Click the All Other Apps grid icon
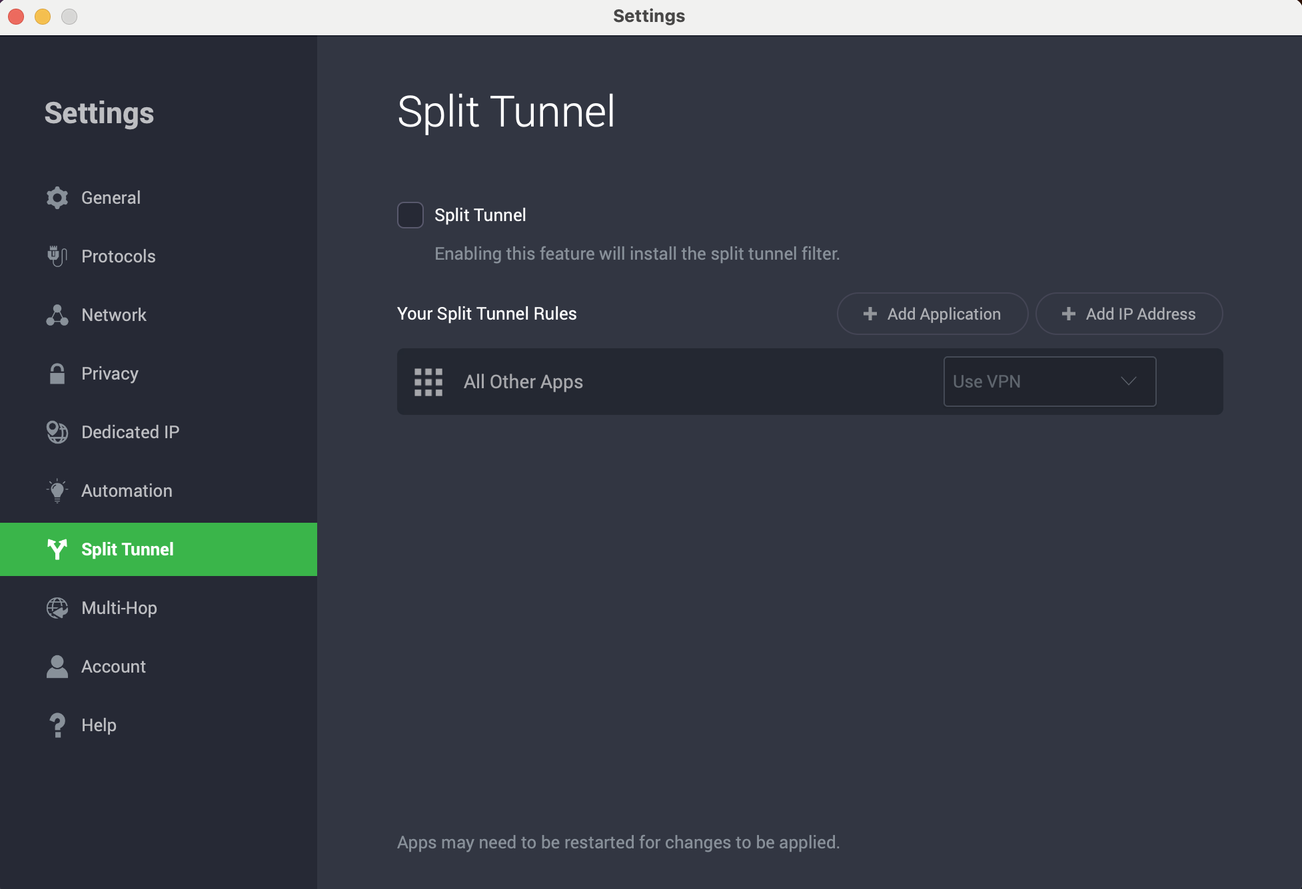This screenshot has height=889, width=1302. click(428, 382)
